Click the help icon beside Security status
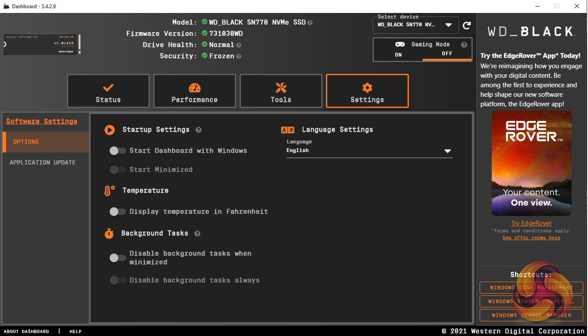Image resolution: width=588 pixels, height=336 pixels. 239,56
